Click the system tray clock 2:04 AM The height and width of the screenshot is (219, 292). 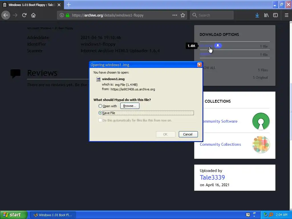pos(281,215)
